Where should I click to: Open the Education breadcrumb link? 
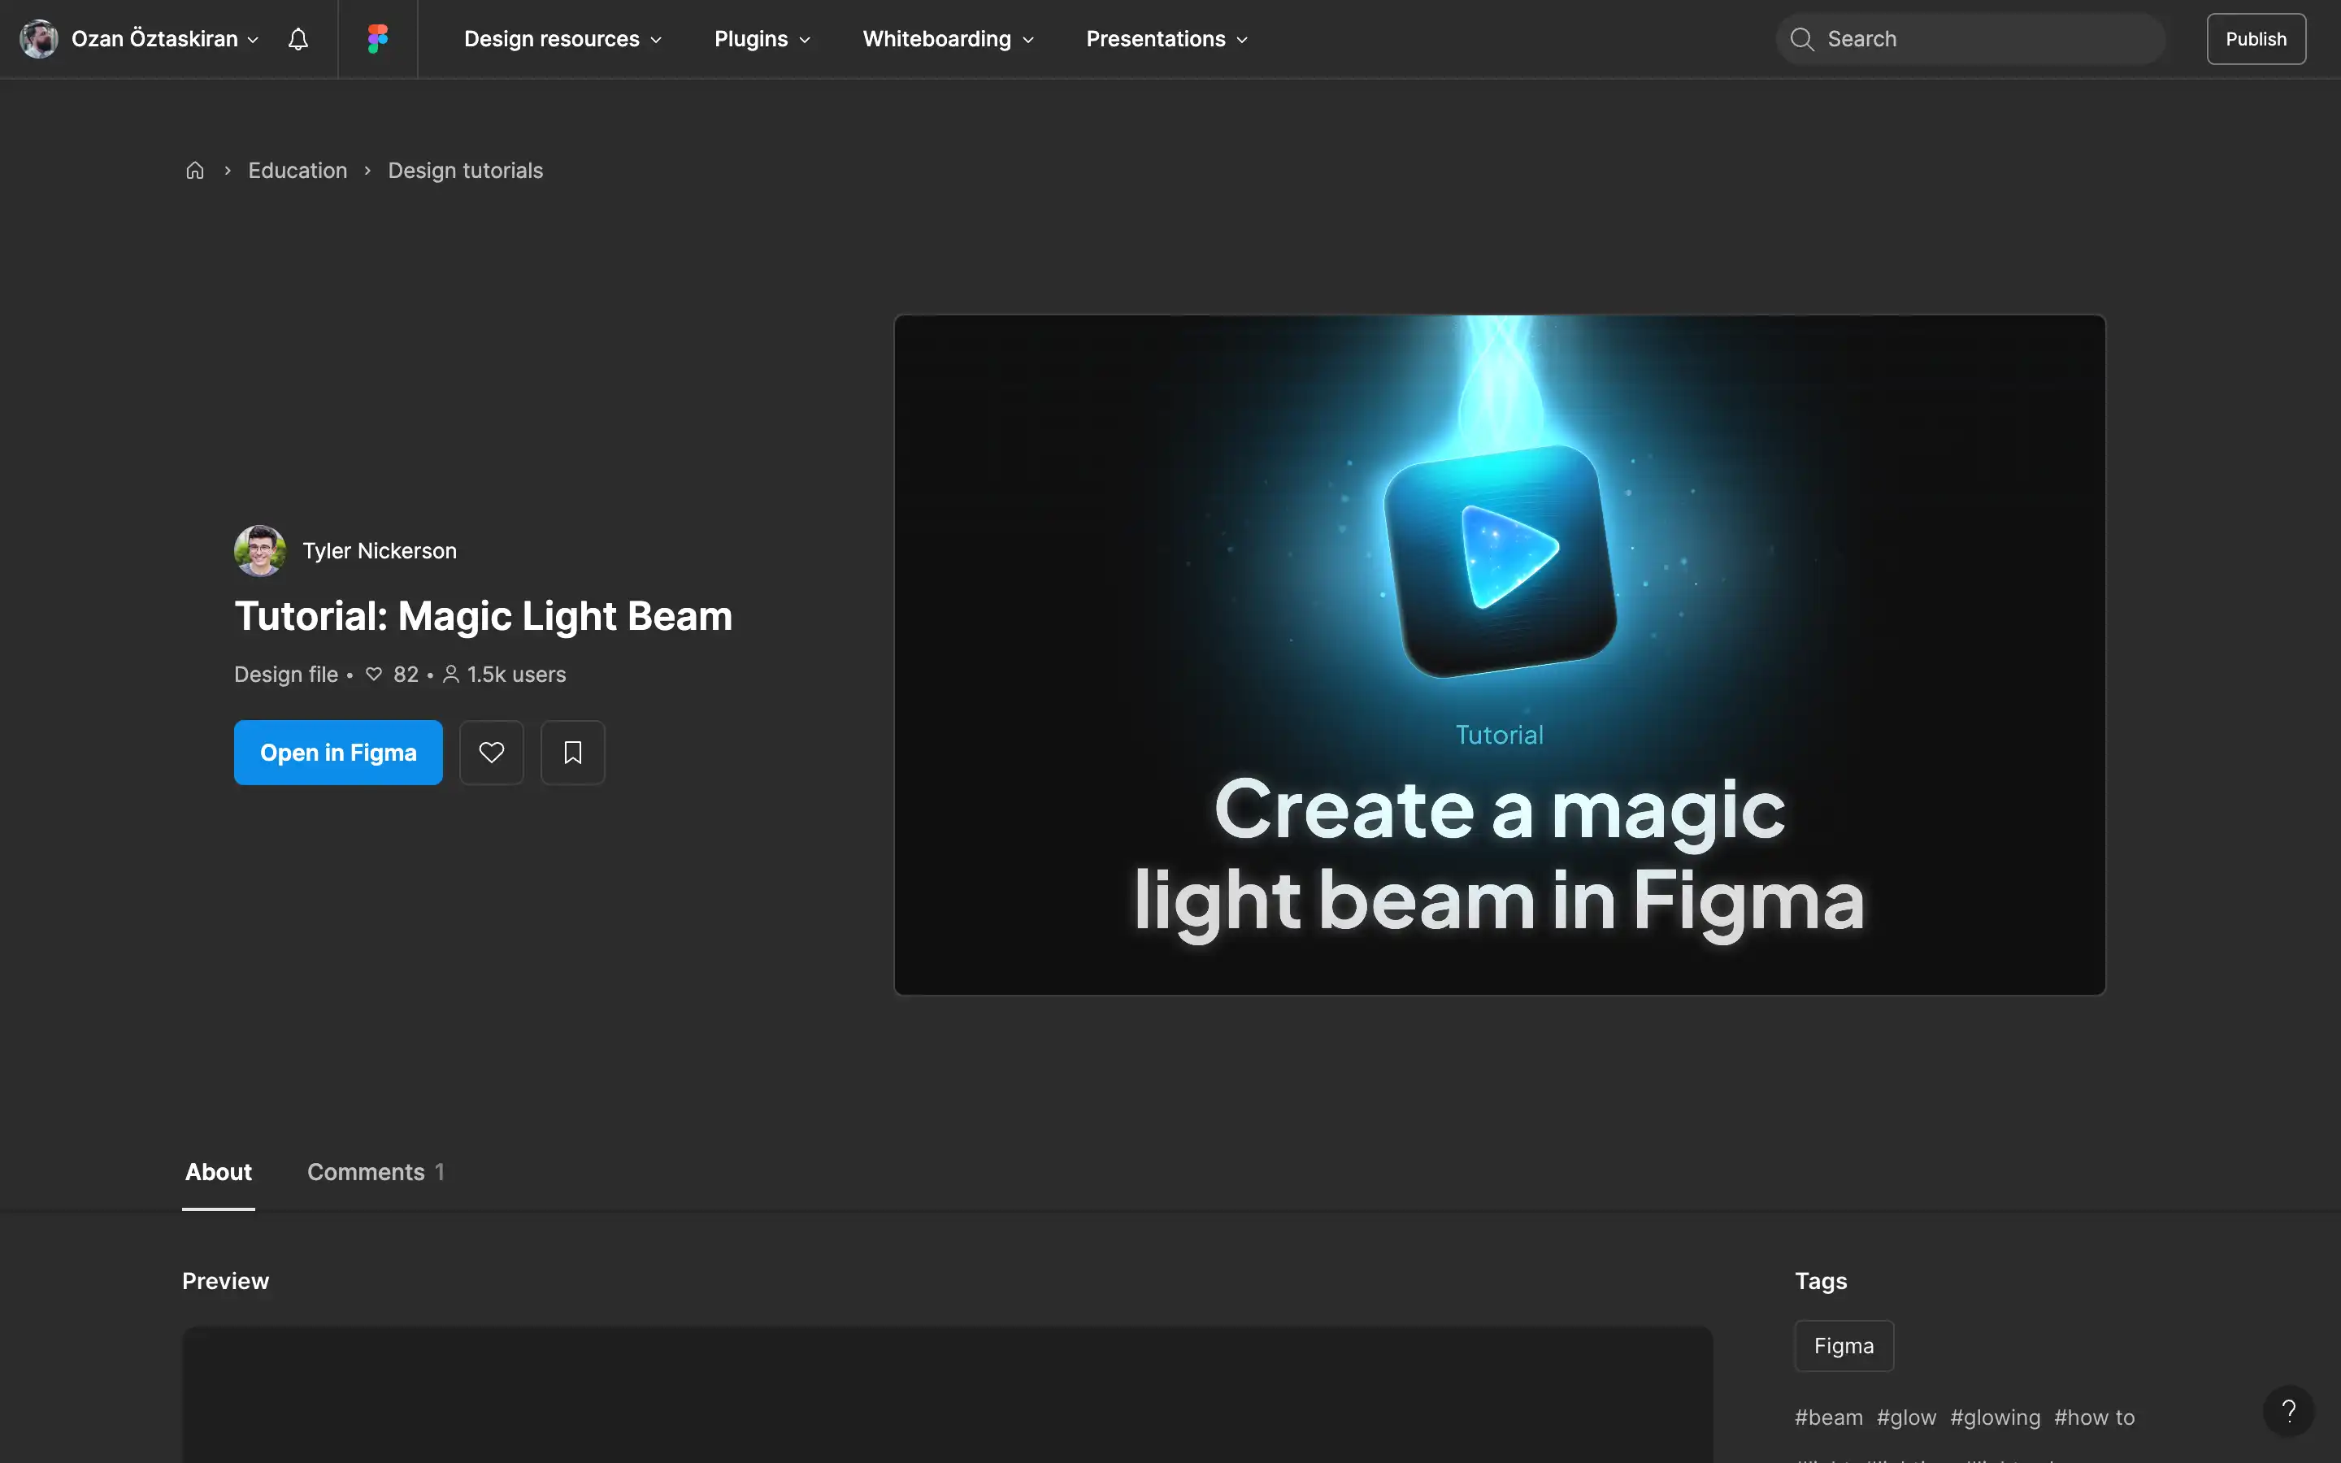click(x=298, y=171)
